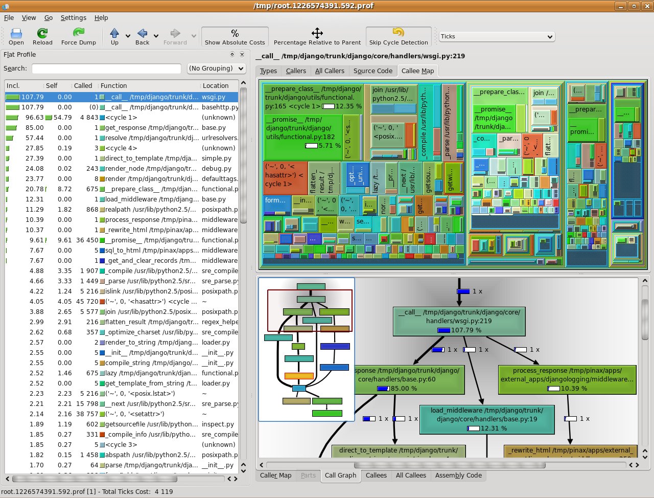Open the Up history dropdown arrow
The height and width of the screenshot is (498, 654).
coord(127,36)
